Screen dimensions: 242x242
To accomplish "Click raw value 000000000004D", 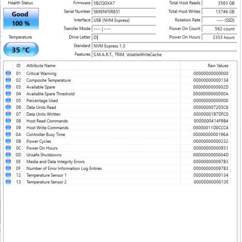I will point(211,155).
